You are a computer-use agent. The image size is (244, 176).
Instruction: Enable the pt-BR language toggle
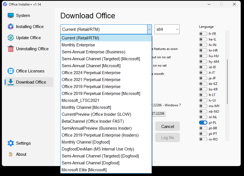coord(203,128)
